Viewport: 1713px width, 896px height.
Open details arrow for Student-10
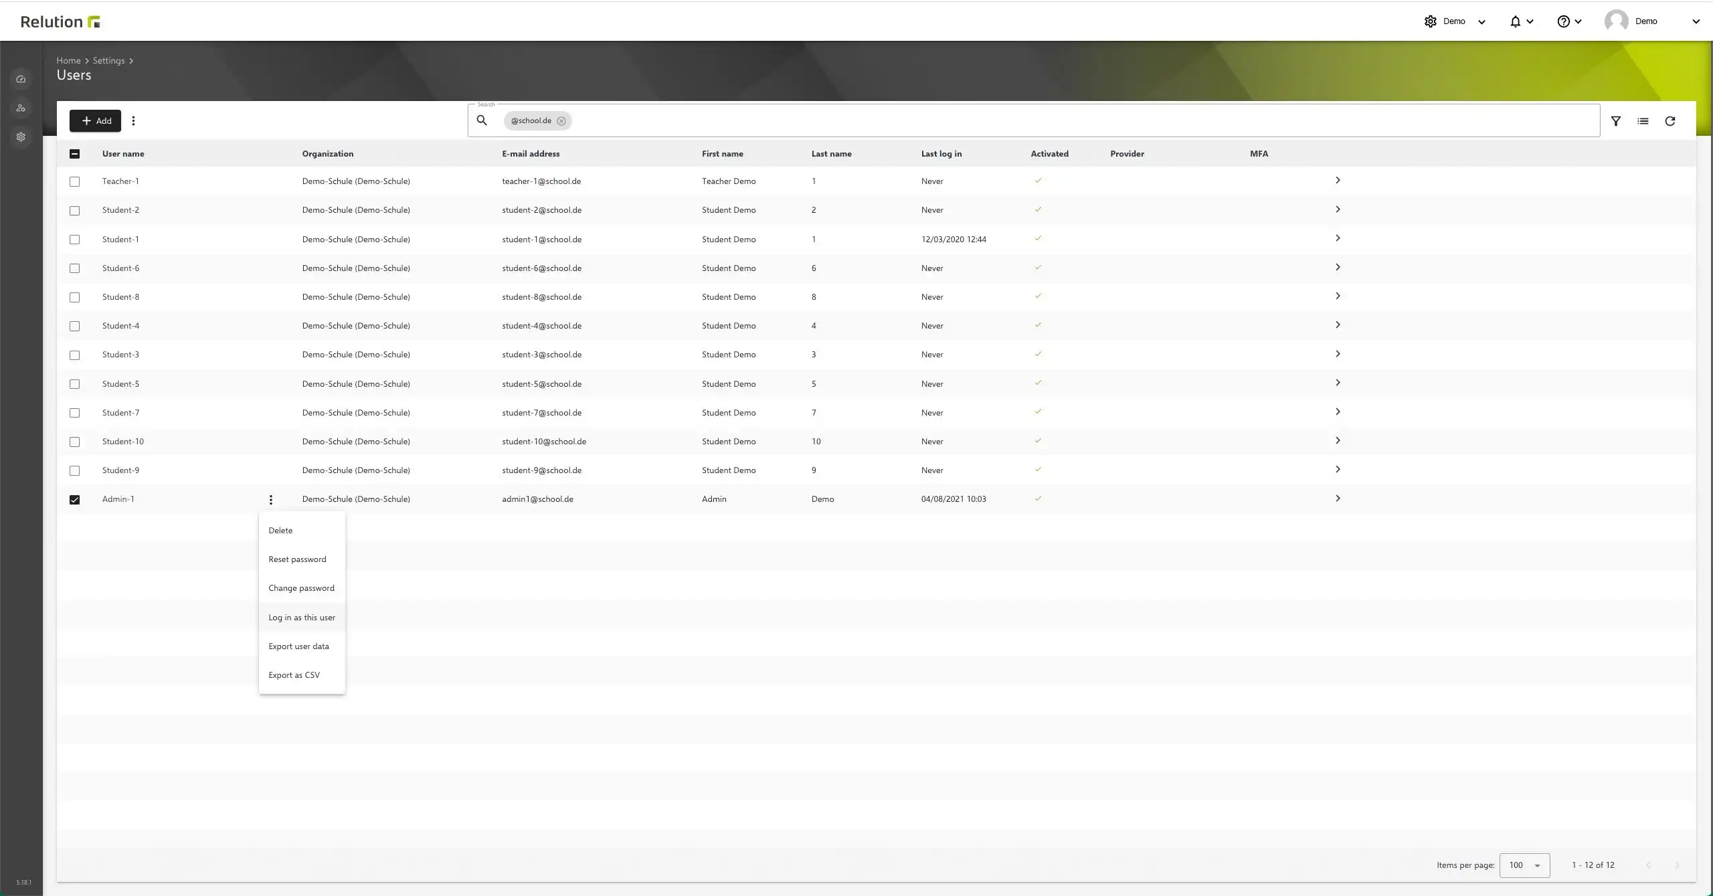point(1338,440)
